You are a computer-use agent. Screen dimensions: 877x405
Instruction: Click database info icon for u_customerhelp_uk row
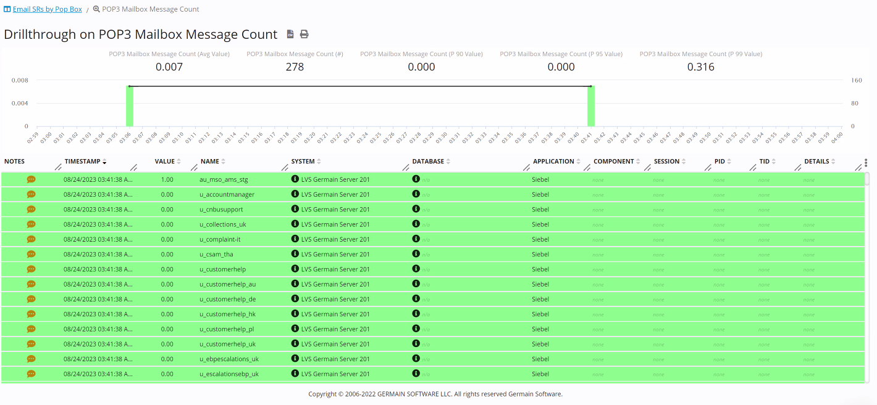(x=416, y=344)
